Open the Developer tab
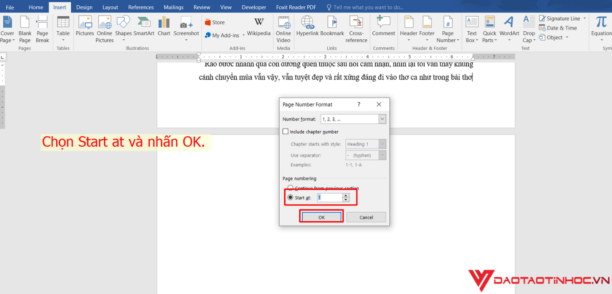 pos(254,7)
